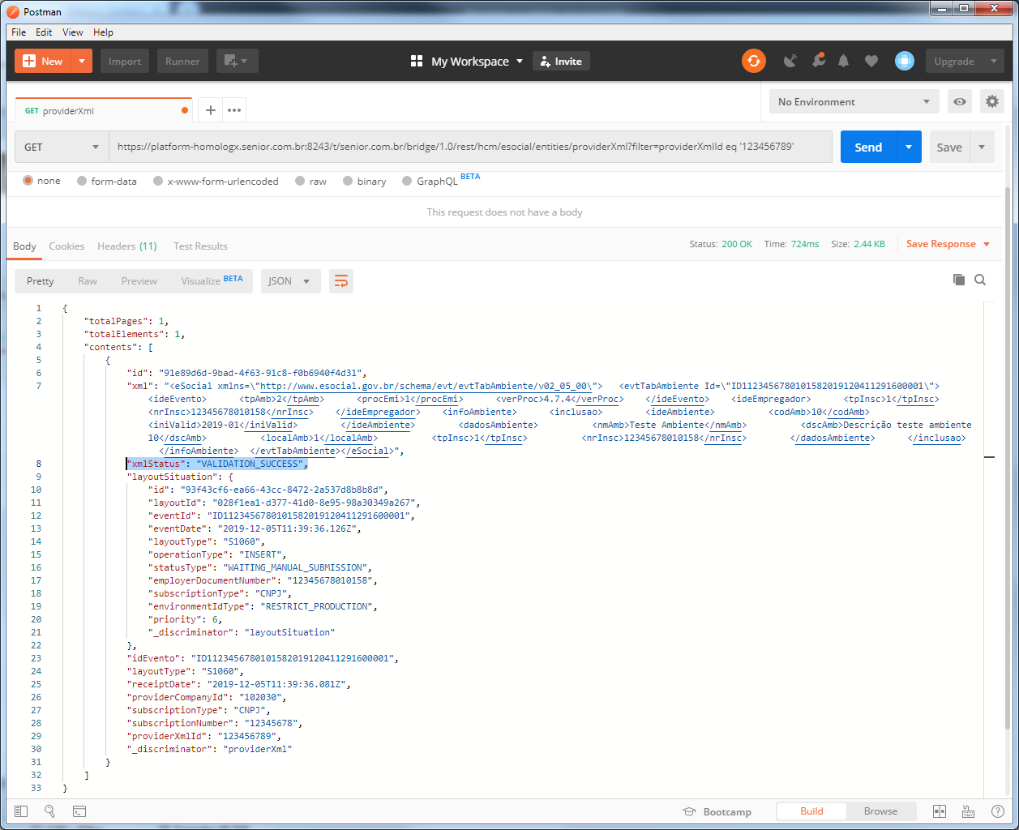
Task: Open Save dropdown arrow
Action: (x=982, y=147)
